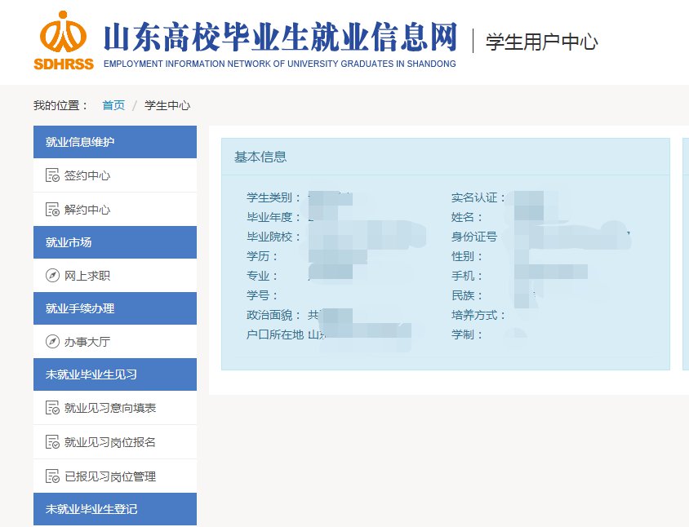This screenshot has width=689, height=527.
Task: Collapse the 就业信息维护 sidebar section
Action: [x=114, y=142]
